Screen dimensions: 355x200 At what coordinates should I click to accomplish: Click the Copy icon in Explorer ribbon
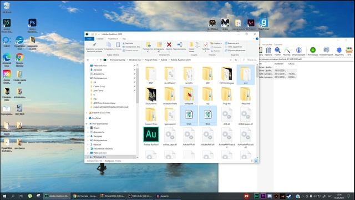tap(109, 44)
